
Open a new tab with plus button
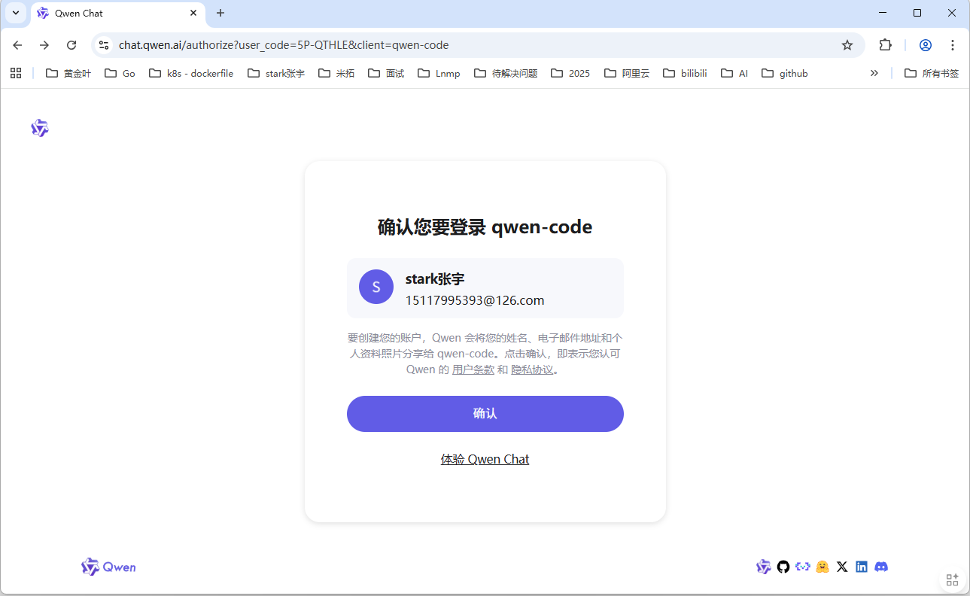coord(220,13)
